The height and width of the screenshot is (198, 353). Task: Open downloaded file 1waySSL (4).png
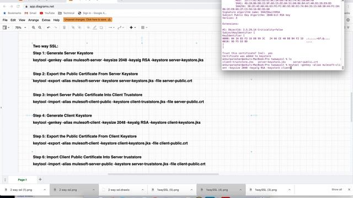[x=217, y=190]
